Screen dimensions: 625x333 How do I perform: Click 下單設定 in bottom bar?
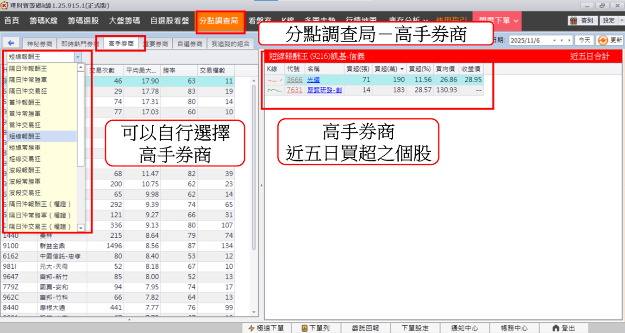pos(415,328)
